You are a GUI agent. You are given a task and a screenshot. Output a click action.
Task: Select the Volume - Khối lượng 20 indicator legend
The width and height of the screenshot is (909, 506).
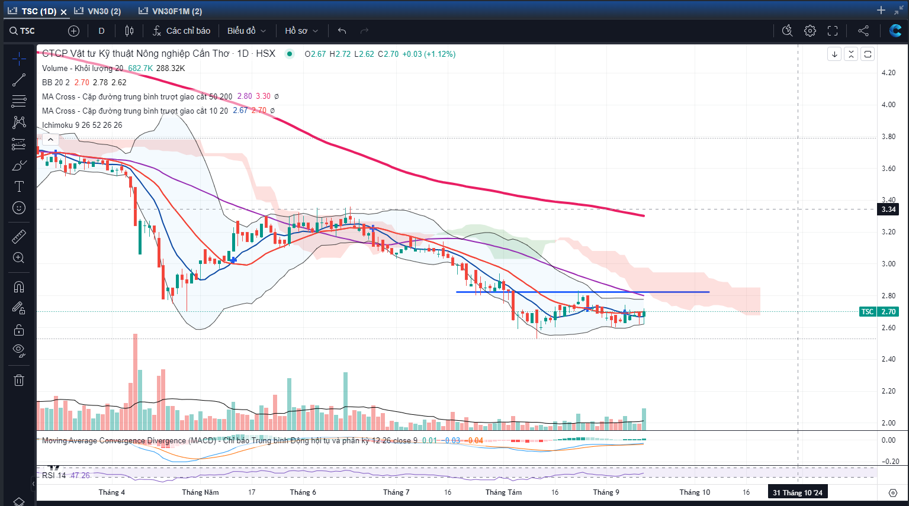(82, 68)
